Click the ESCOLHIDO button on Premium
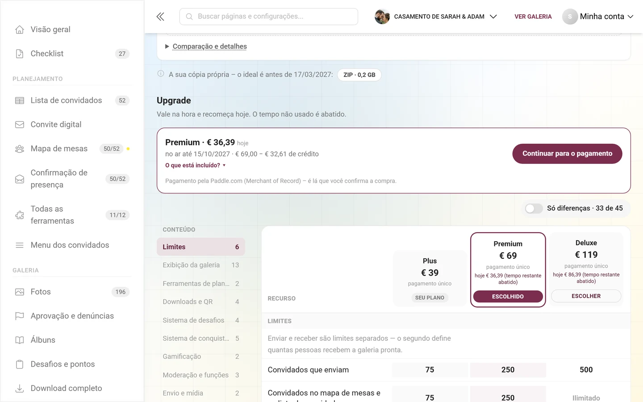This screenshot has width=643, height=402. [x=508, y=297]
